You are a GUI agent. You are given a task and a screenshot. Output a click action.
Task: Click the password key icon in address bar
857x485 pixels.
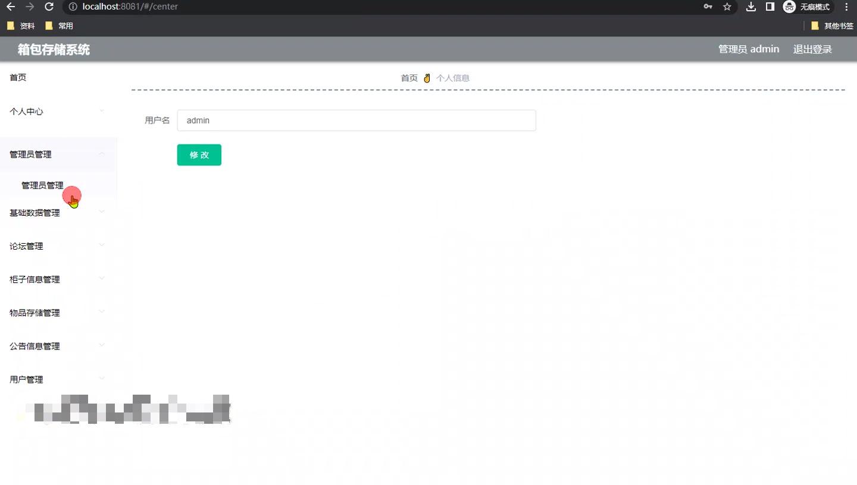click(707, 7)
